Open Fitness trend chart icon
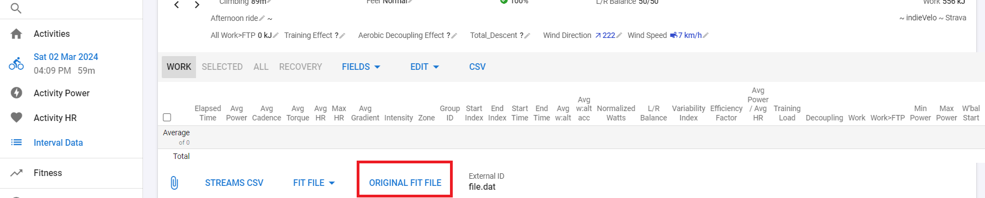The width and height of the screenshot is (985, 198). point(17,173)
